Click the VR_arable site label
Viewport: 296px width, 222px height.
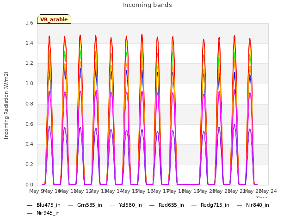click(54, 19)
